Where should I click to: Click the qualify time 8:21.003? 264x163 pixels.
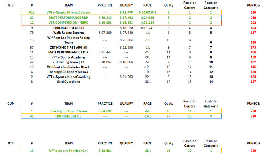click(126, 77)
